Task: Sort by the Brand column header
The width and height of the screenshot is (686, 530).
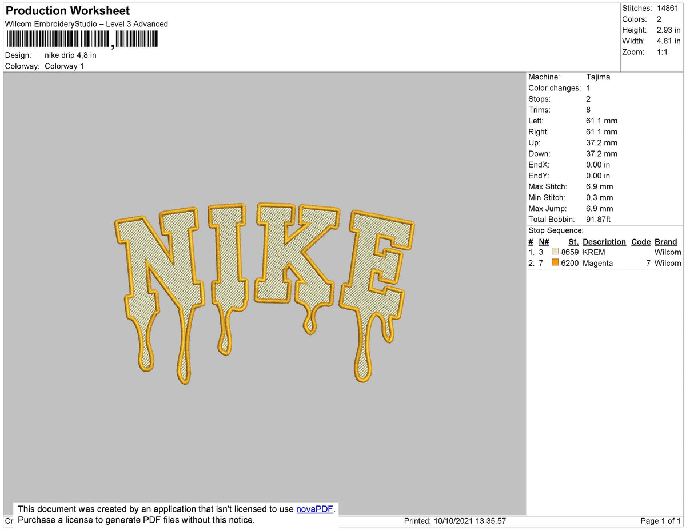Action: [666, 241]
